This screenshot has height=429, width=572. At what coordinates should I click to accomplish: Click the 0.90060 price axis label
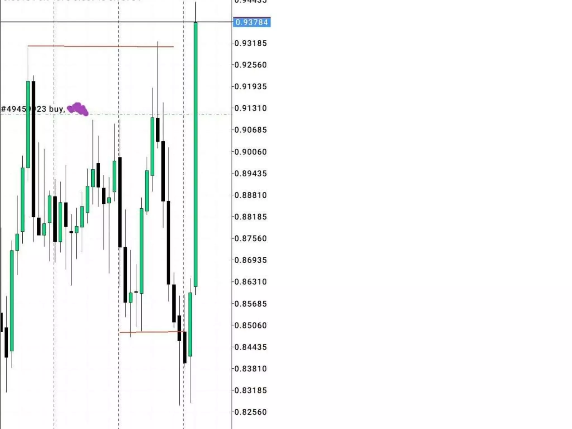(x=251, y=152)
